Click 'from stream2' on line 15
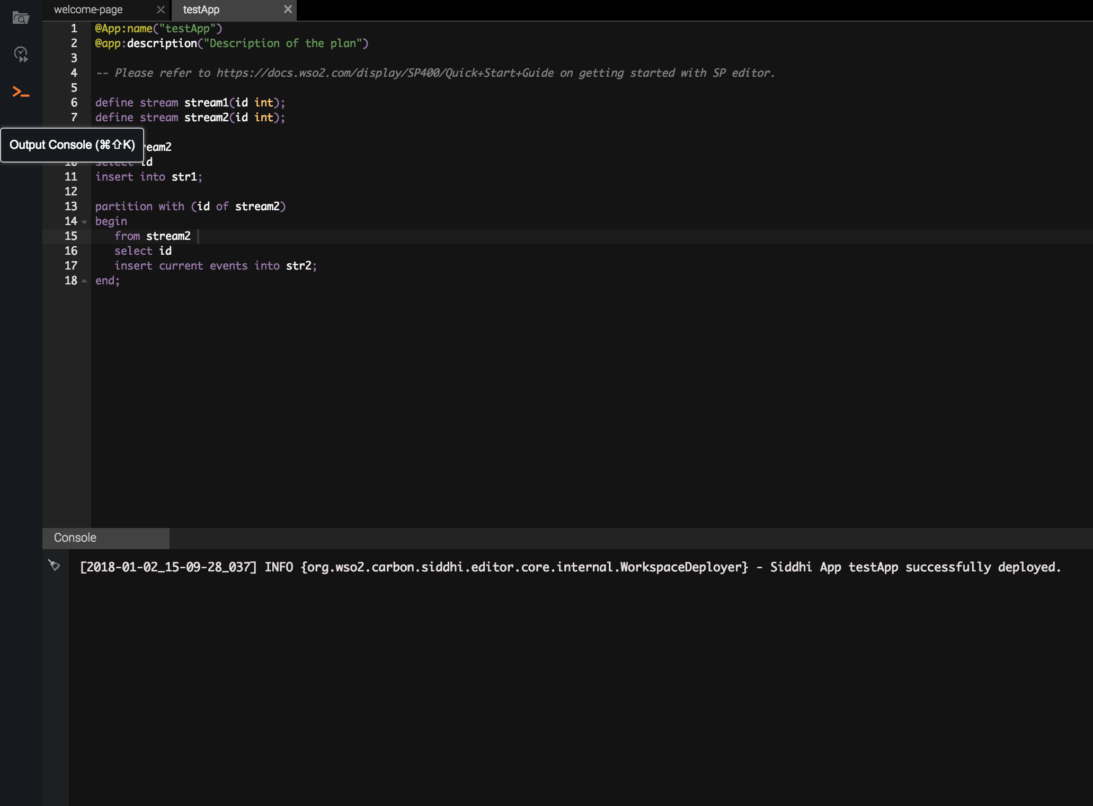Viewport: 1093px width, 806px height. point(153,236)
